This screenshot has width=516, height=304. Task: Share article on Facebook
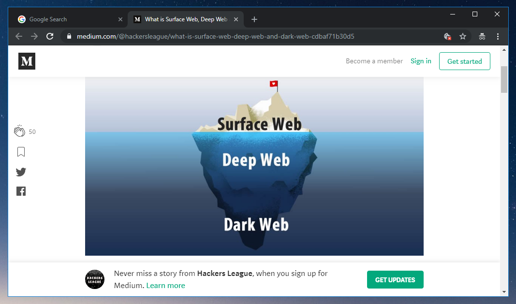pos(21,191)
